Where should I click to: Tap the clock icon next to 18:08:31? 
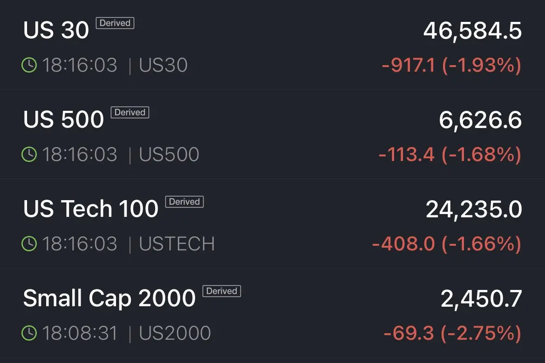pyautogui.click(x=29, y=333)
